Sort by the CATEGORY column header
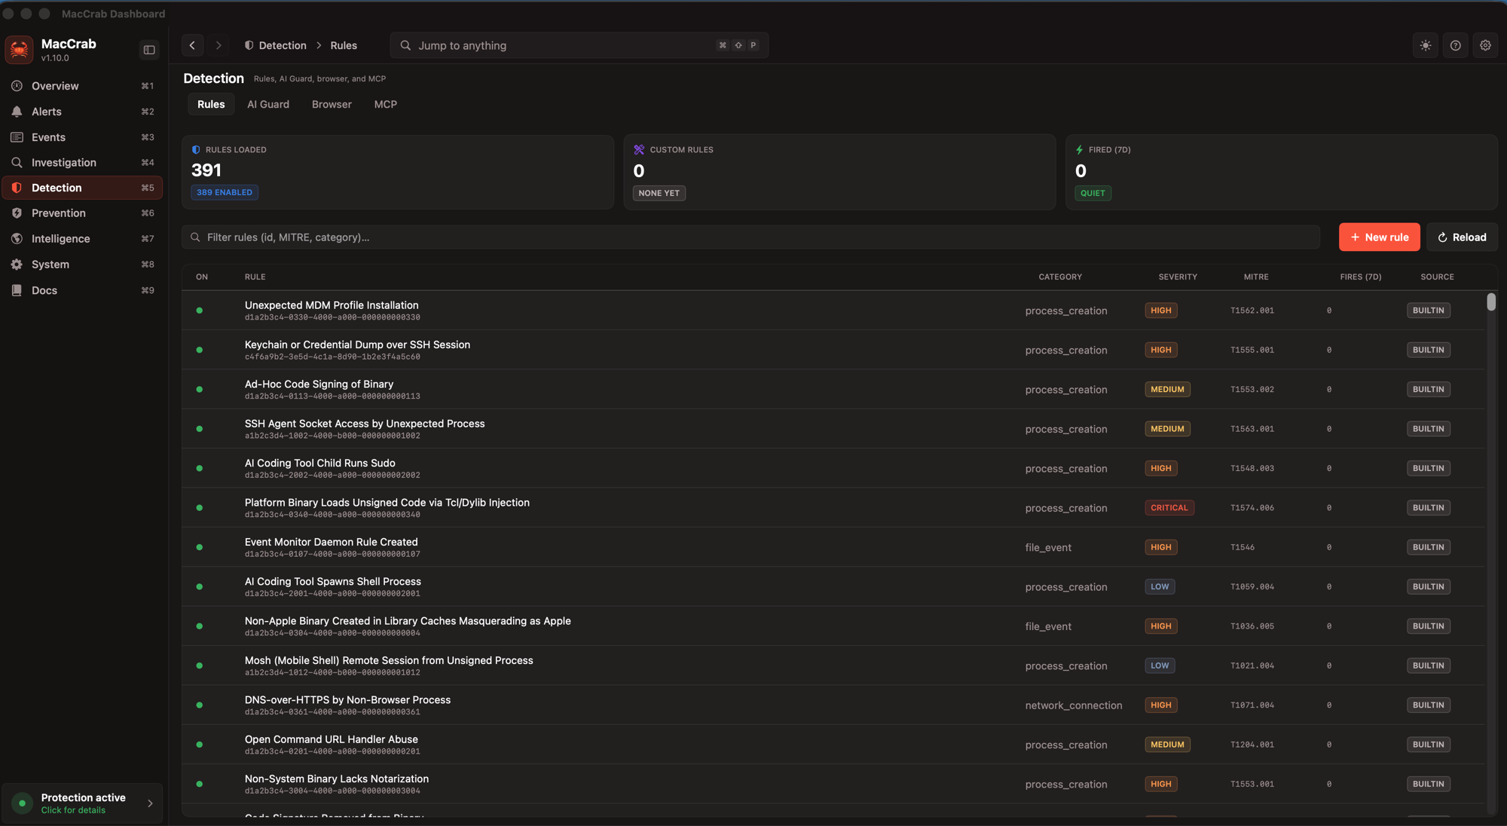The image size is (1507, 826). point(1060,277)
